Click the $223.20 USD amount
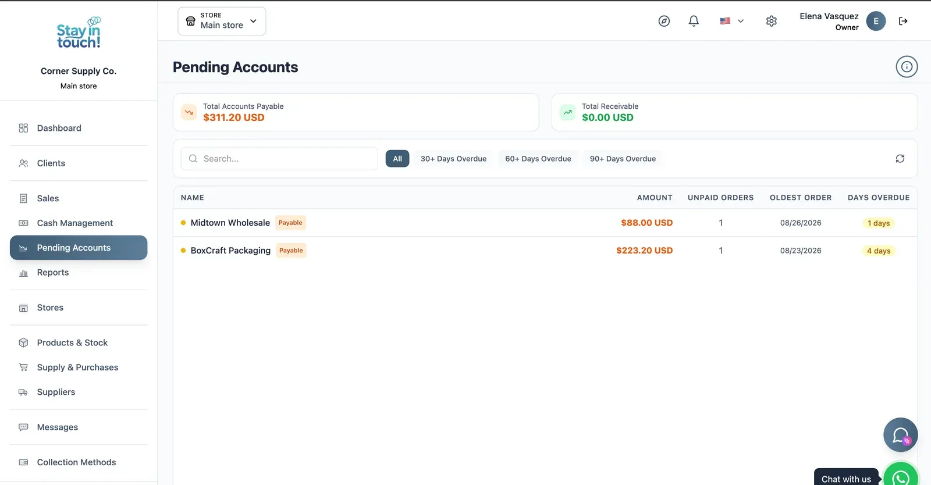931x485 pixels. (645, 251)
